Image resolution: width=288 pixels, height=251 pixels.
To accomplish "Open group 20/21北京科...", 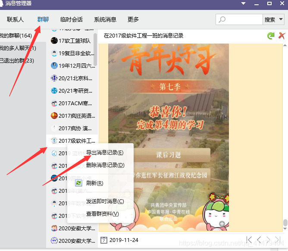I will [72, 78].
